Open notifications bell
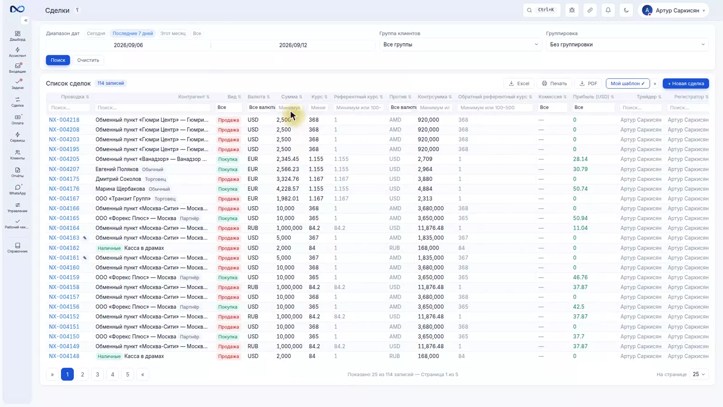723x407 pixels. 608,10
